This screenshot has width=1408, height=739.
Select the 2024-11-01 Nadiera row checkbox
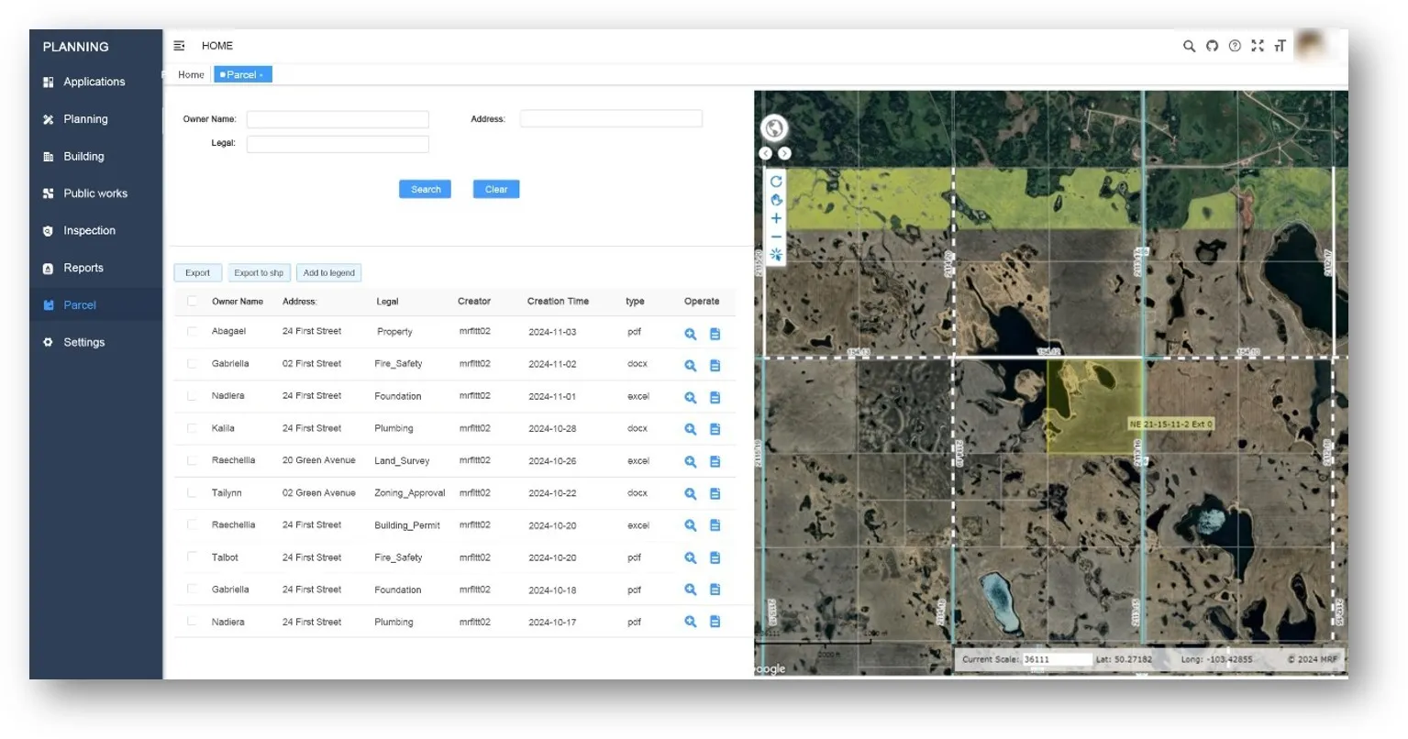192,395
